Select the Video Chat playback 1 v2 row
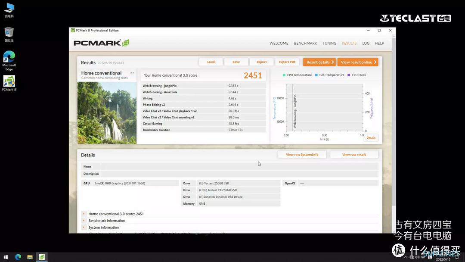Screen dimensions: 465x262 (203, 111)
